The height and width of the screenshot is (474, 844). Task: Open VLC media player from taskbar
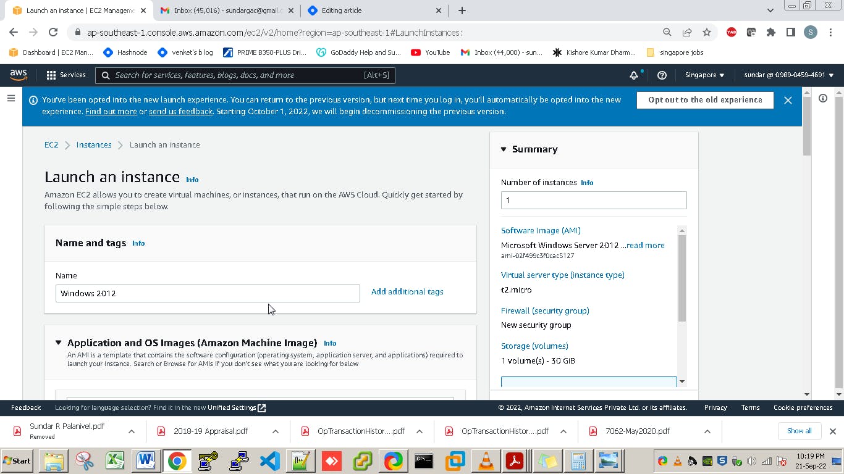[x=486, y=461]
